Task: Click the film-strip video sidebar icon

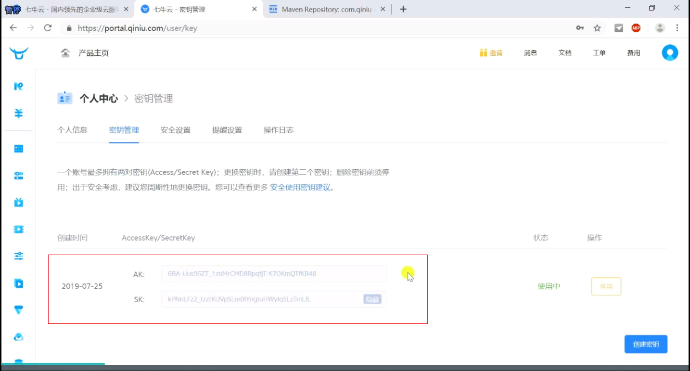Action: click(x=19, y=229)
